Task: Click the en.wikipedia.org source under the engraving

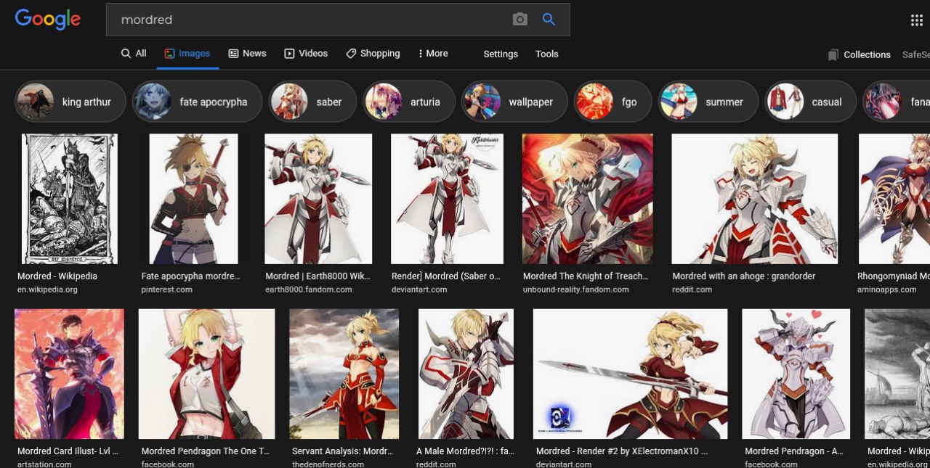Action: click(47, 290)
